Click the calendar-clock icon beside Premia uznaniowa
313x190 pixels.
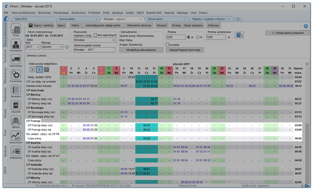[x=239, y=35]
